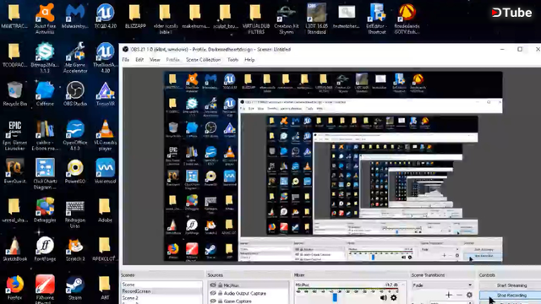This screenshot has height=304, width=541.
Task: Click the Stop Recording button
Action: [x=511, y=296]
